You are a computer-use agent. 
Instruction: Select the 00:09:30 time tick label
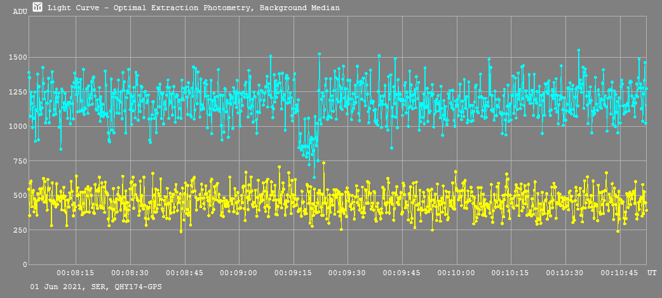click(347, 273)
